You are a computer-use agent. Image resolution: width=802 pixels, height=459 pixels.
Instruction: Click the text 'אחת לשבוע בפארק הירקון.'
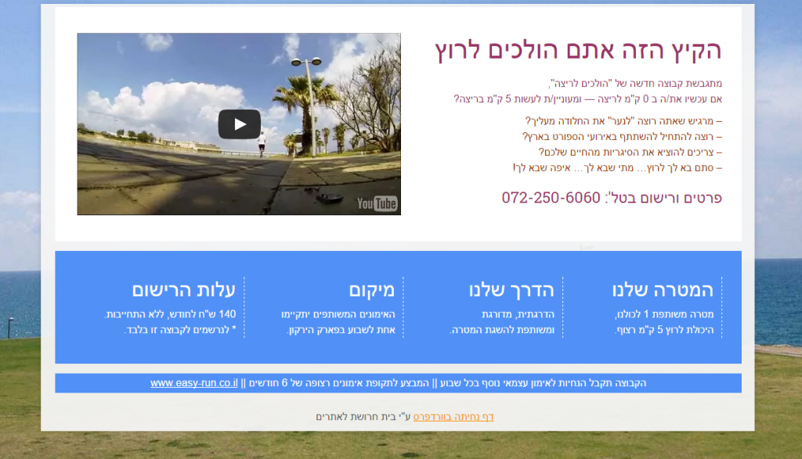pos(341,330)
